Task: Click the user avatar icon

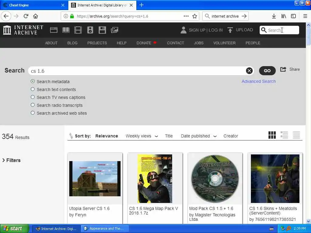Action: pos(183,30)
